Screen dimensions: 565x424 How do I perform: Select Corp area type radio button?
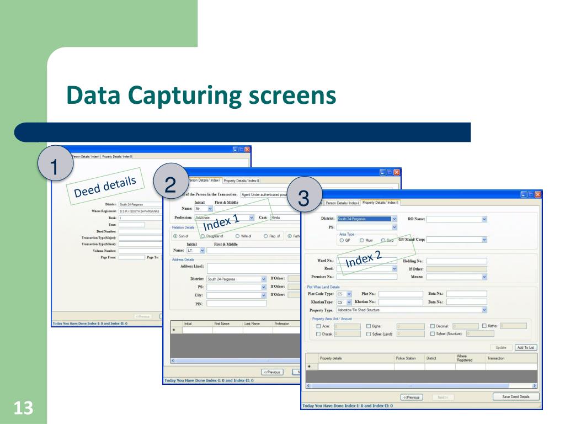pyautogui.click(x=383, y=240)
